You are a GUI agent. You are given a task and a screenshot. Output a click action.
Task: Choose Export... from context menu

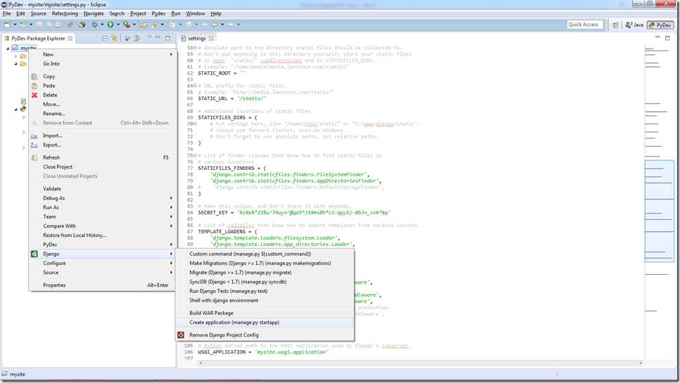pyautogui.click(x=103, y=145)
